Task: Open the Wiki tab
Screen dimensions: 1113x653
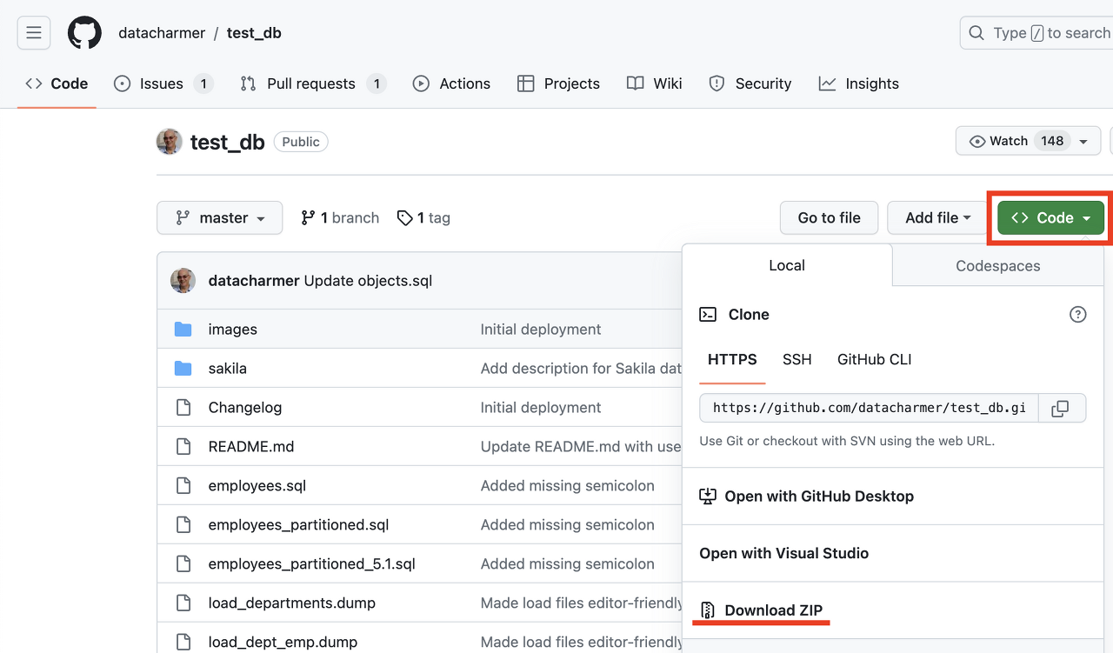Action: (x=655, y=83)
